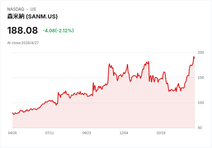212x148 pixels.
Task: Click the sharp price spike just after 09/23
Action: pyautogui.click(x=93, y=83)
